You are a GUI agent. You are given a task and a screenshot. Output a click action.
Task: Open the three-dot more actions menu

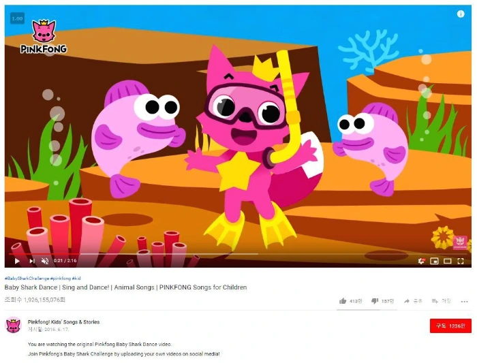pyautogui.click(x=464, y=302)
